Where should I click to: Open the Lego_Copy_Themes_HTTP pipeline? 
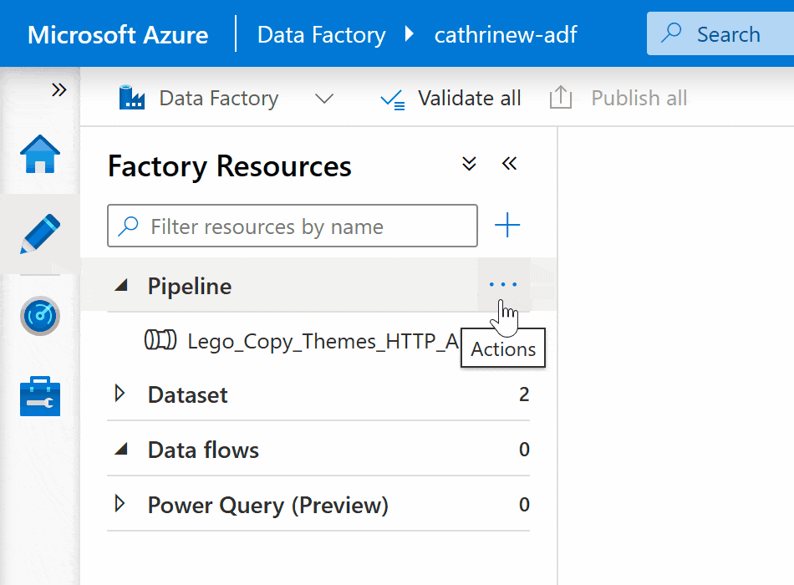[322, 341]
